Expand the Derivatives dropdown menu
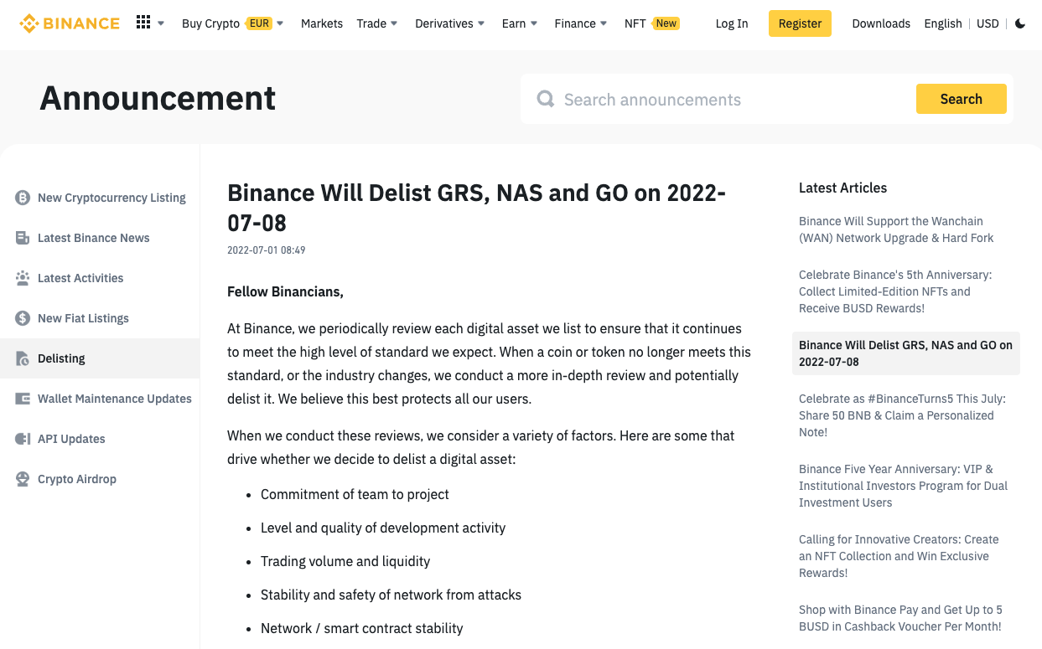The width and height of the screenshot is (1042, 649). tap(450, 23)
